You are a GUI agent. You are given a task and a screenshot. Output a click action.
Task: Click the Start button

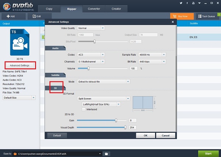click(x=208, y=153)
